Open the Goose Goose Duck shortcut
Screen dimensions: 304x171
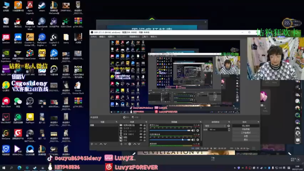point(78,88)
